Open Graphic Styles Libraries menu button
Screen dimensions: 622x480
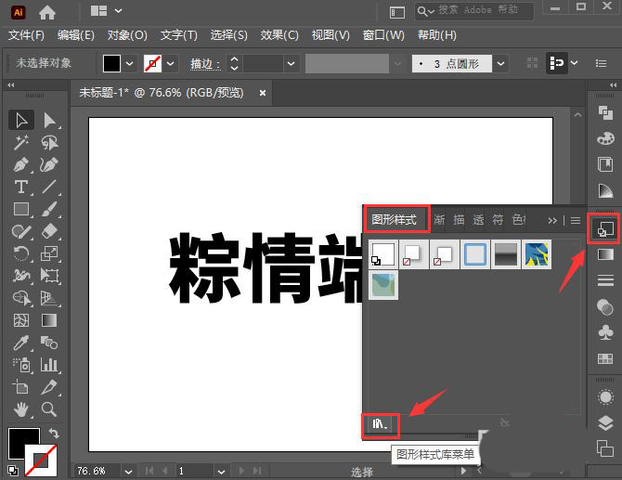(380, 424)
